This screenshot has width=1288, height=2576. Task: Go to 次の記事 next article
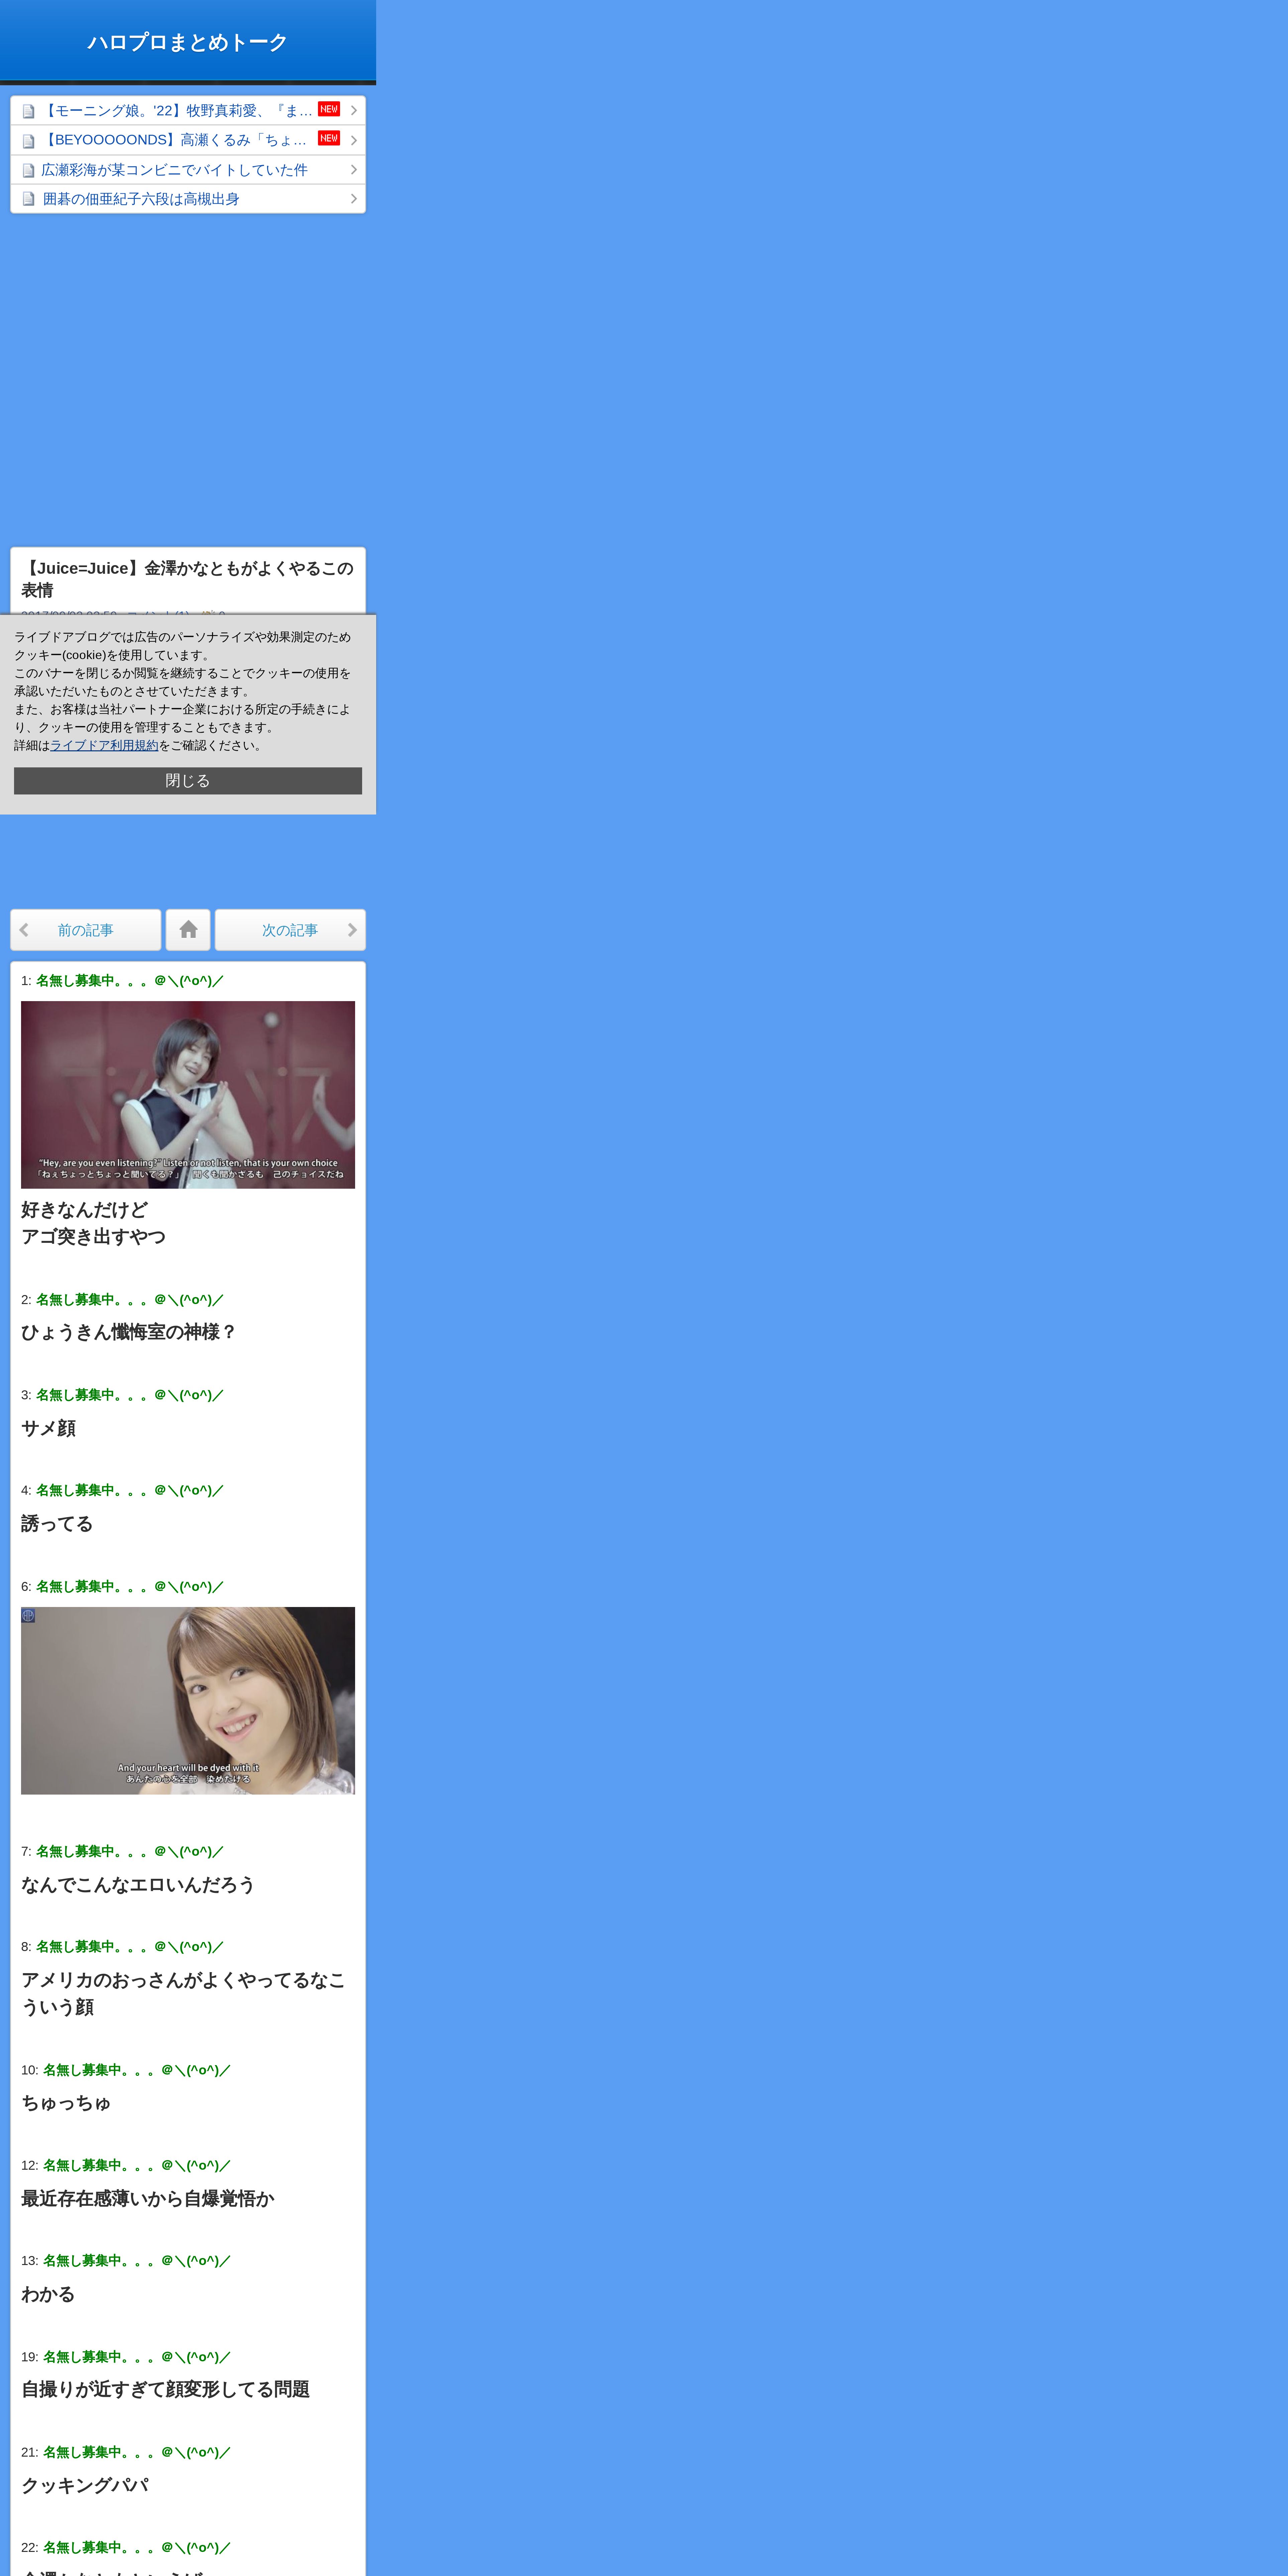coord(290,930)
